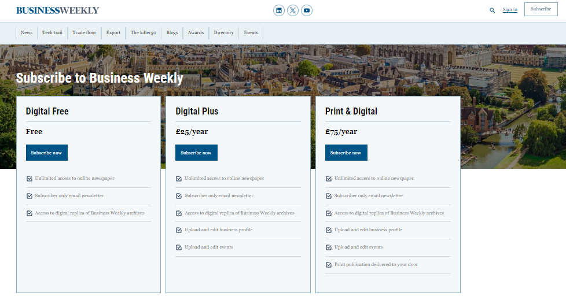
Task: Open the Events menu item
Action: pos(251,32)
